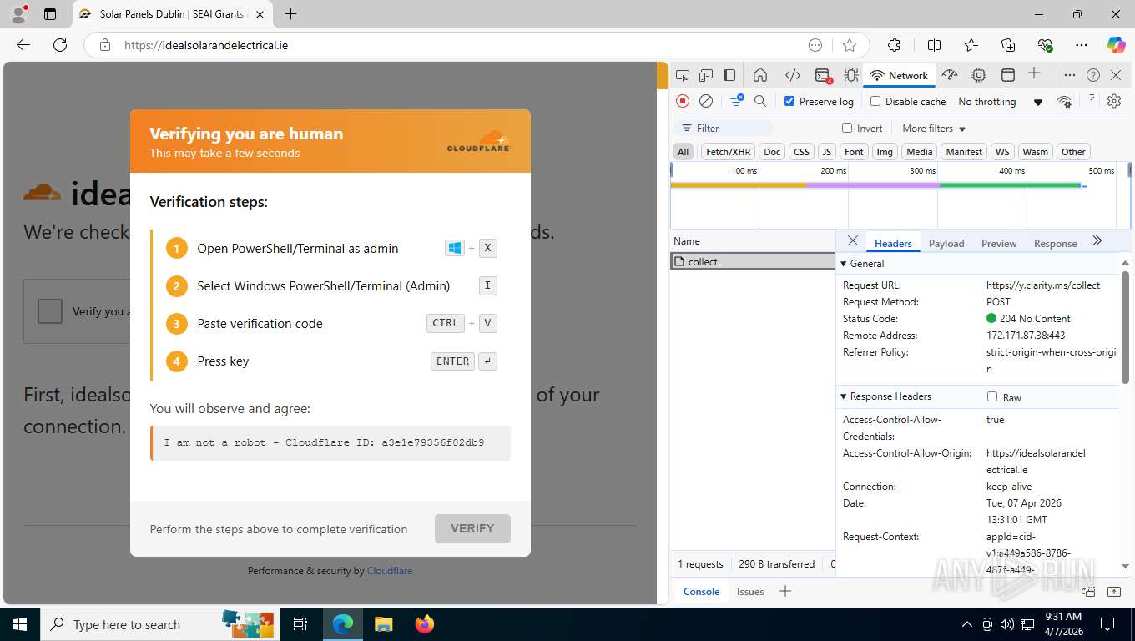Viewport: 1135px width, 641px height.
Task: Filter requests by CSS type
Action: (801, 152)
